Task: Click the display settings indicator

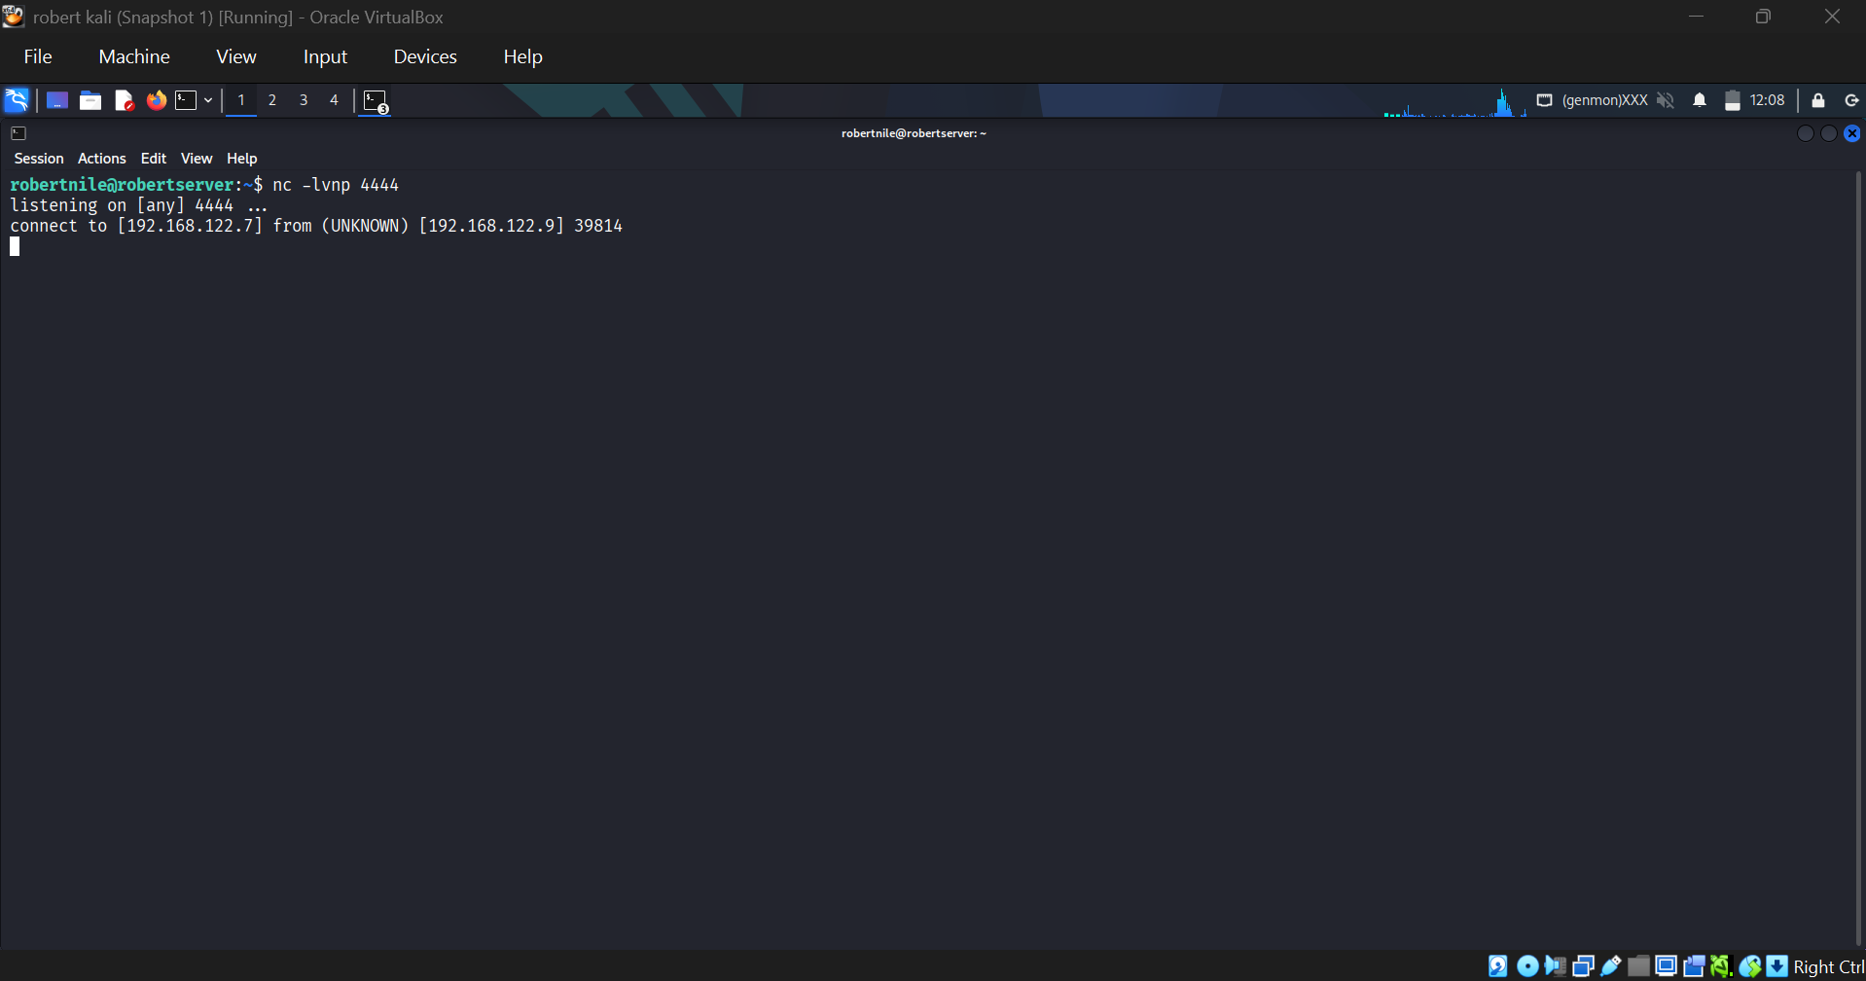Action: click(1667, 965)
